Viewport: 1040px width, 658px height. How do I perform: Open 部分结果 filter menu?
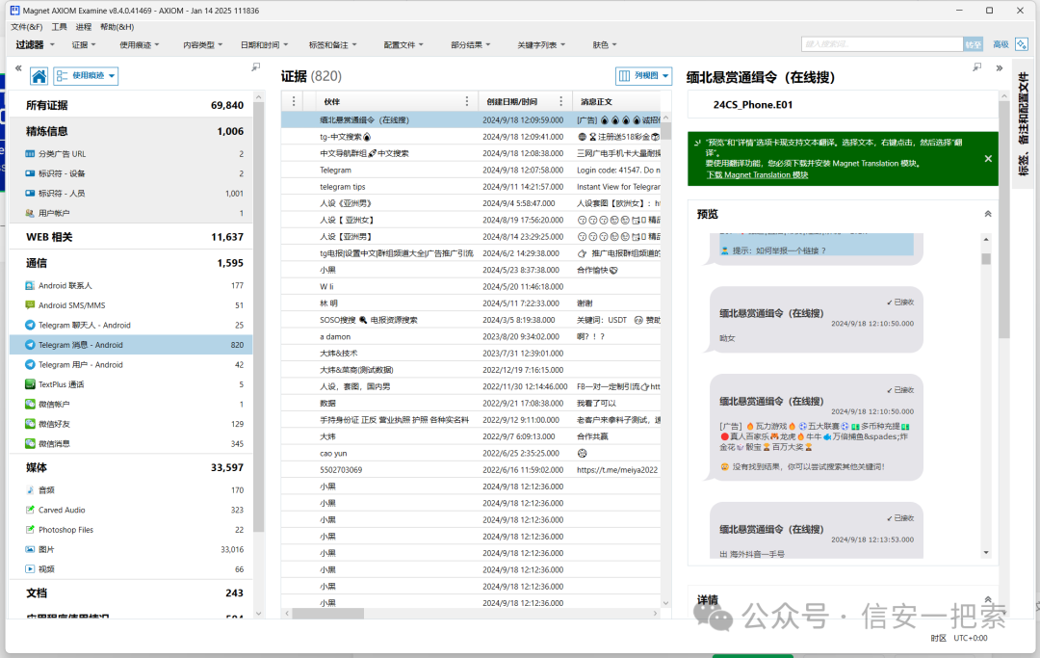(x=470, y=45)
